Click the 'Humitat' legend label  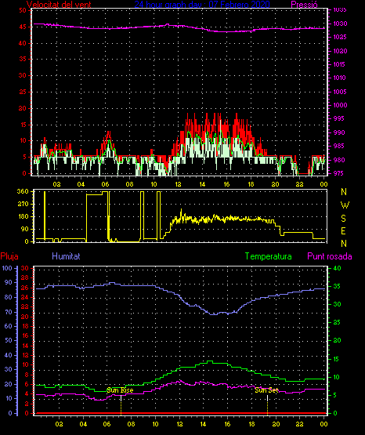click(66, 256)
